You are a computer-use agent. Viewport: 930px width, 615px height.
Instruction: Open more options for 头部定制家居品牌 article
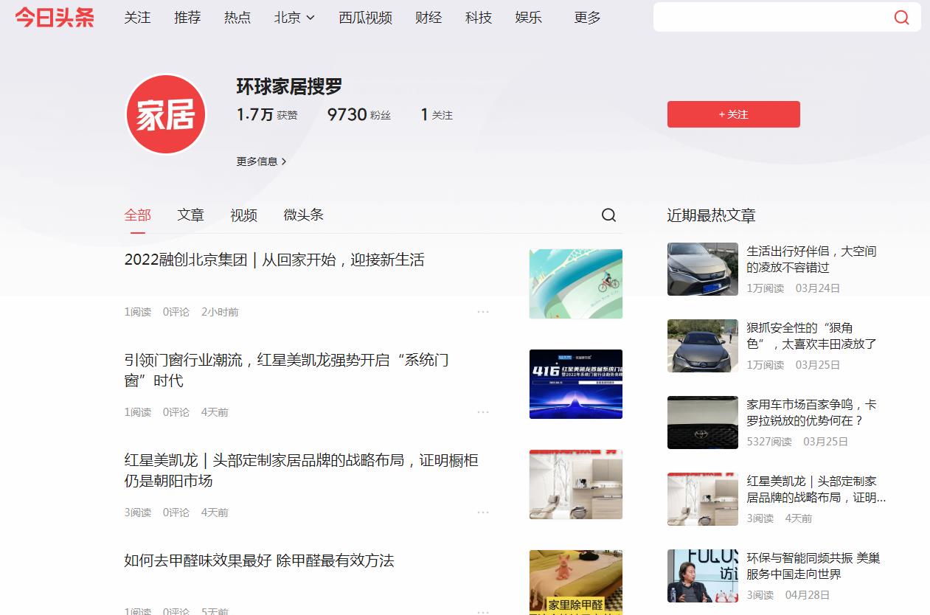click(483, 512)
